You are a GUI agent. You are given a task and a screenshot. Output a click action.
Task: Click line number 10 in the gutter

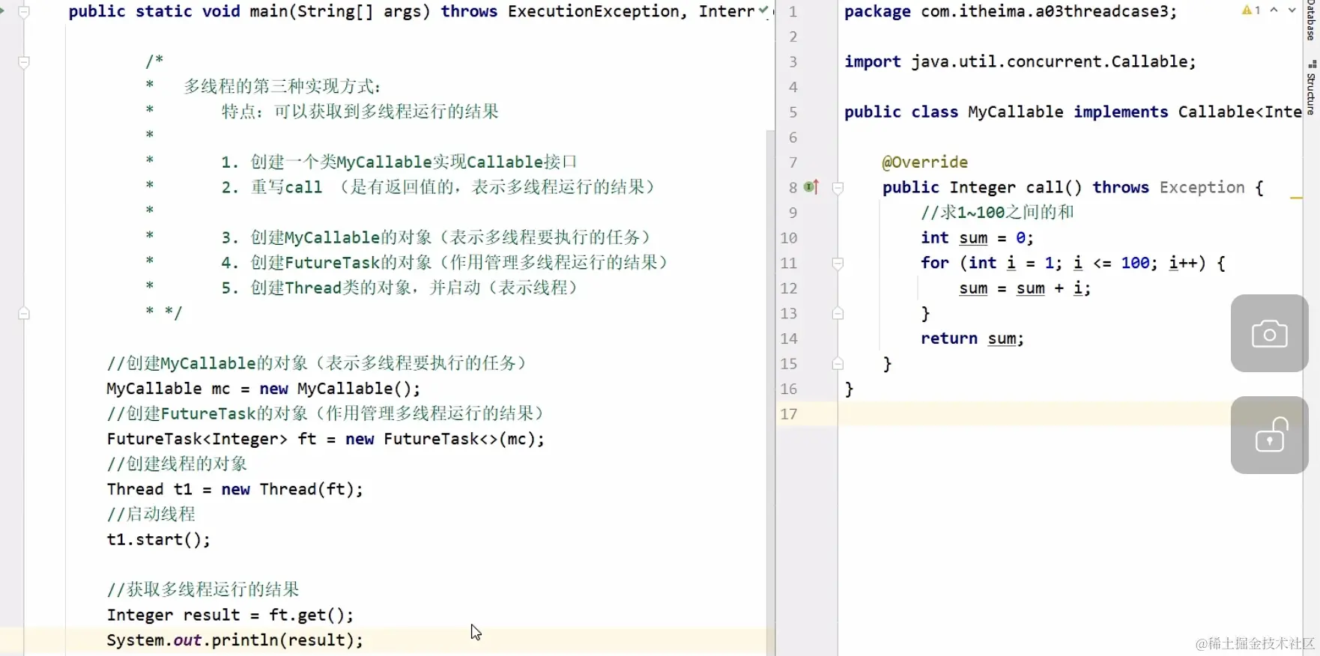(789, 238)
